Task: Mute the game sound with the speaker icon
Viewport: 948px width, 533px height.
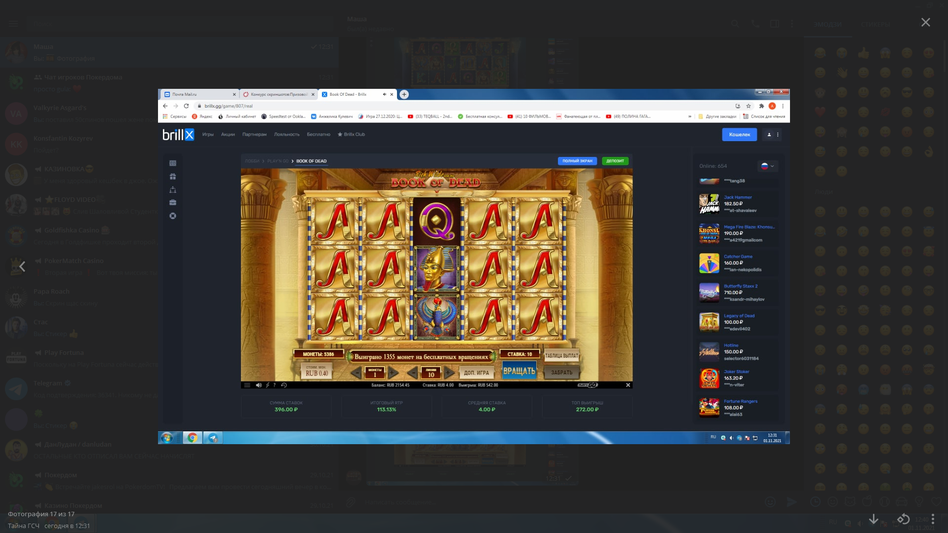Action: tap(259, 385)
